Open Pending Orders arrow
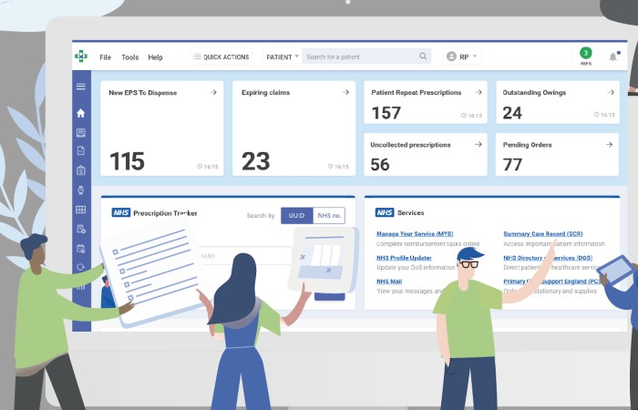The image size is (638, 410). coord(609,144)
